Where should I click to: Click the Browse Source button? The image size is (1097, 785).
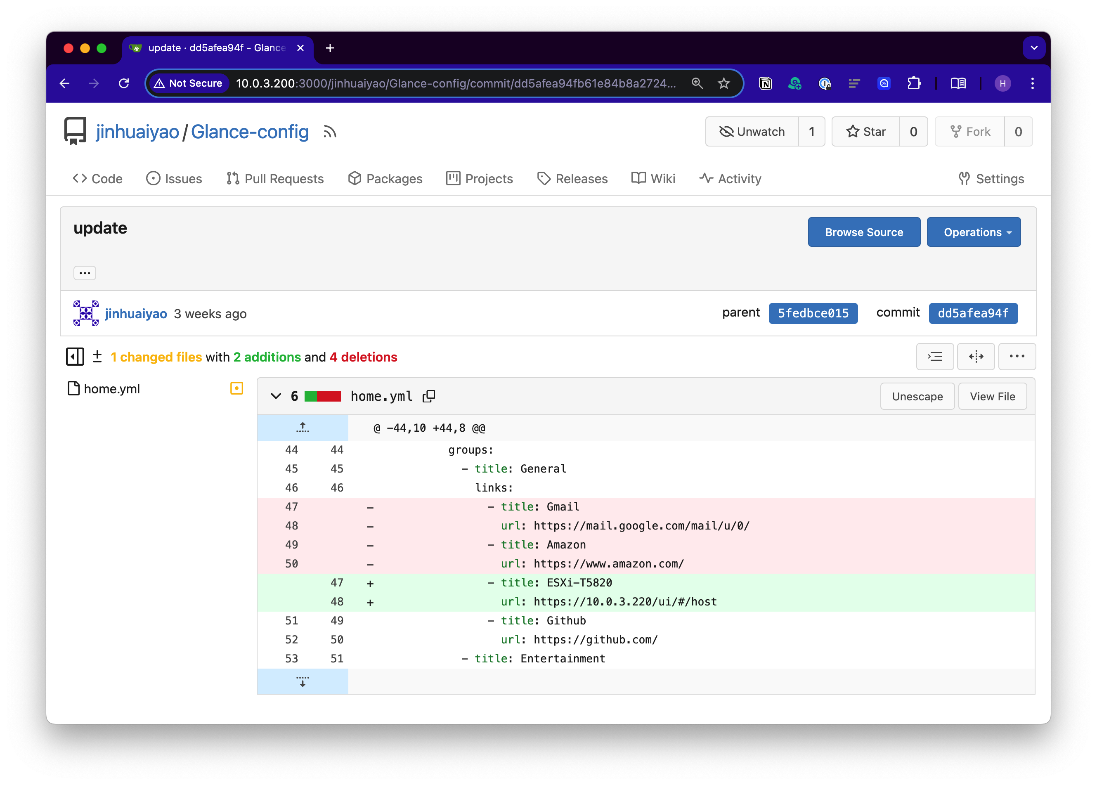click(863, 232)
